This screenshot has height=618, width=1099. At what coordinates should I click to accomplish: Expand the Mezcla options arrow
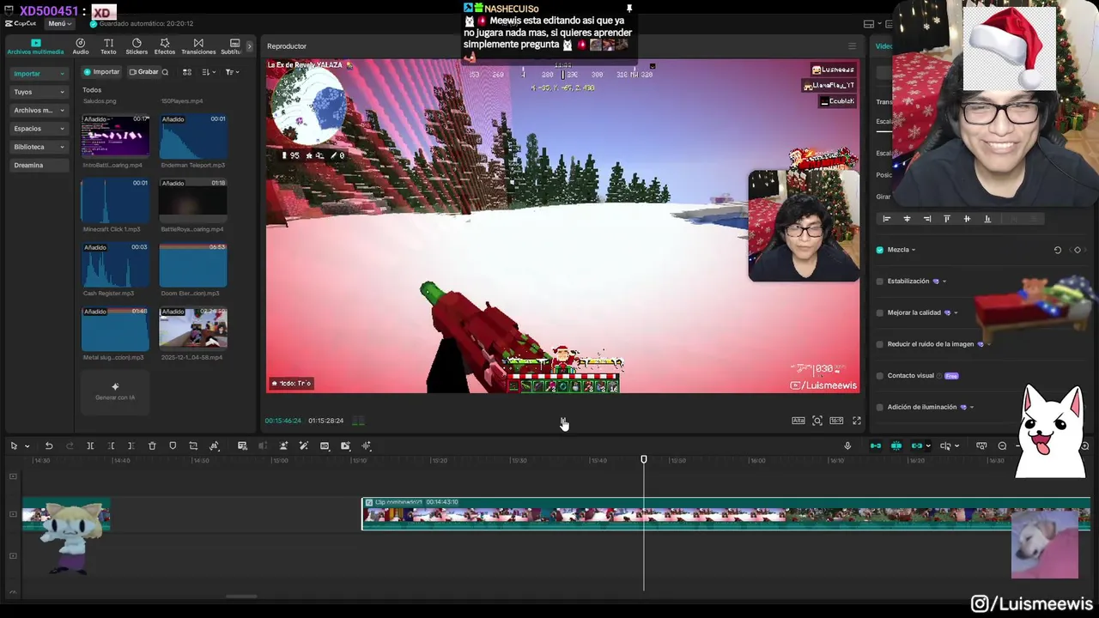(x=914, y=251)
